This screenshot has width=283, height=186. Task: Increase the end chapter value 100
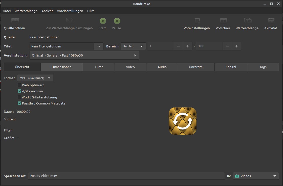click(236, 46)
